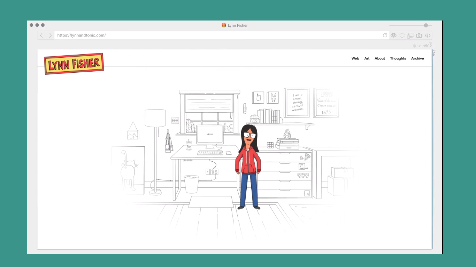
Task: Click the @ 1x pixel density label
Action: pyautogui.click(x=416, y=46)
